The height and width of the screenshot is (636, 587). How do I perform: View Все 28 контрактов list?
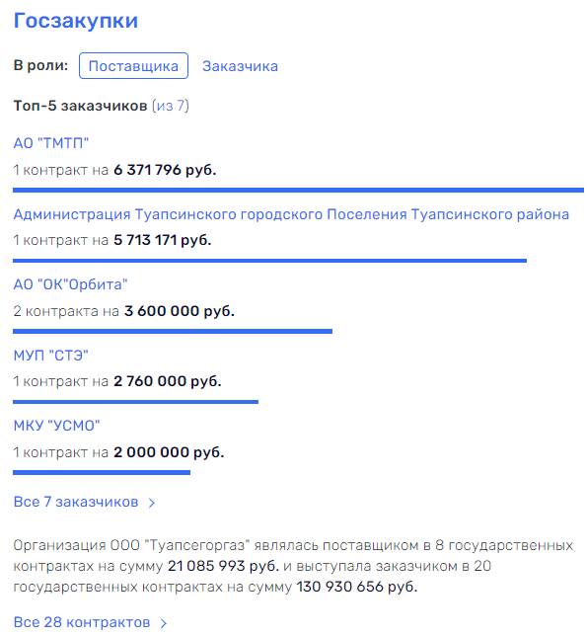pos(82,622)
